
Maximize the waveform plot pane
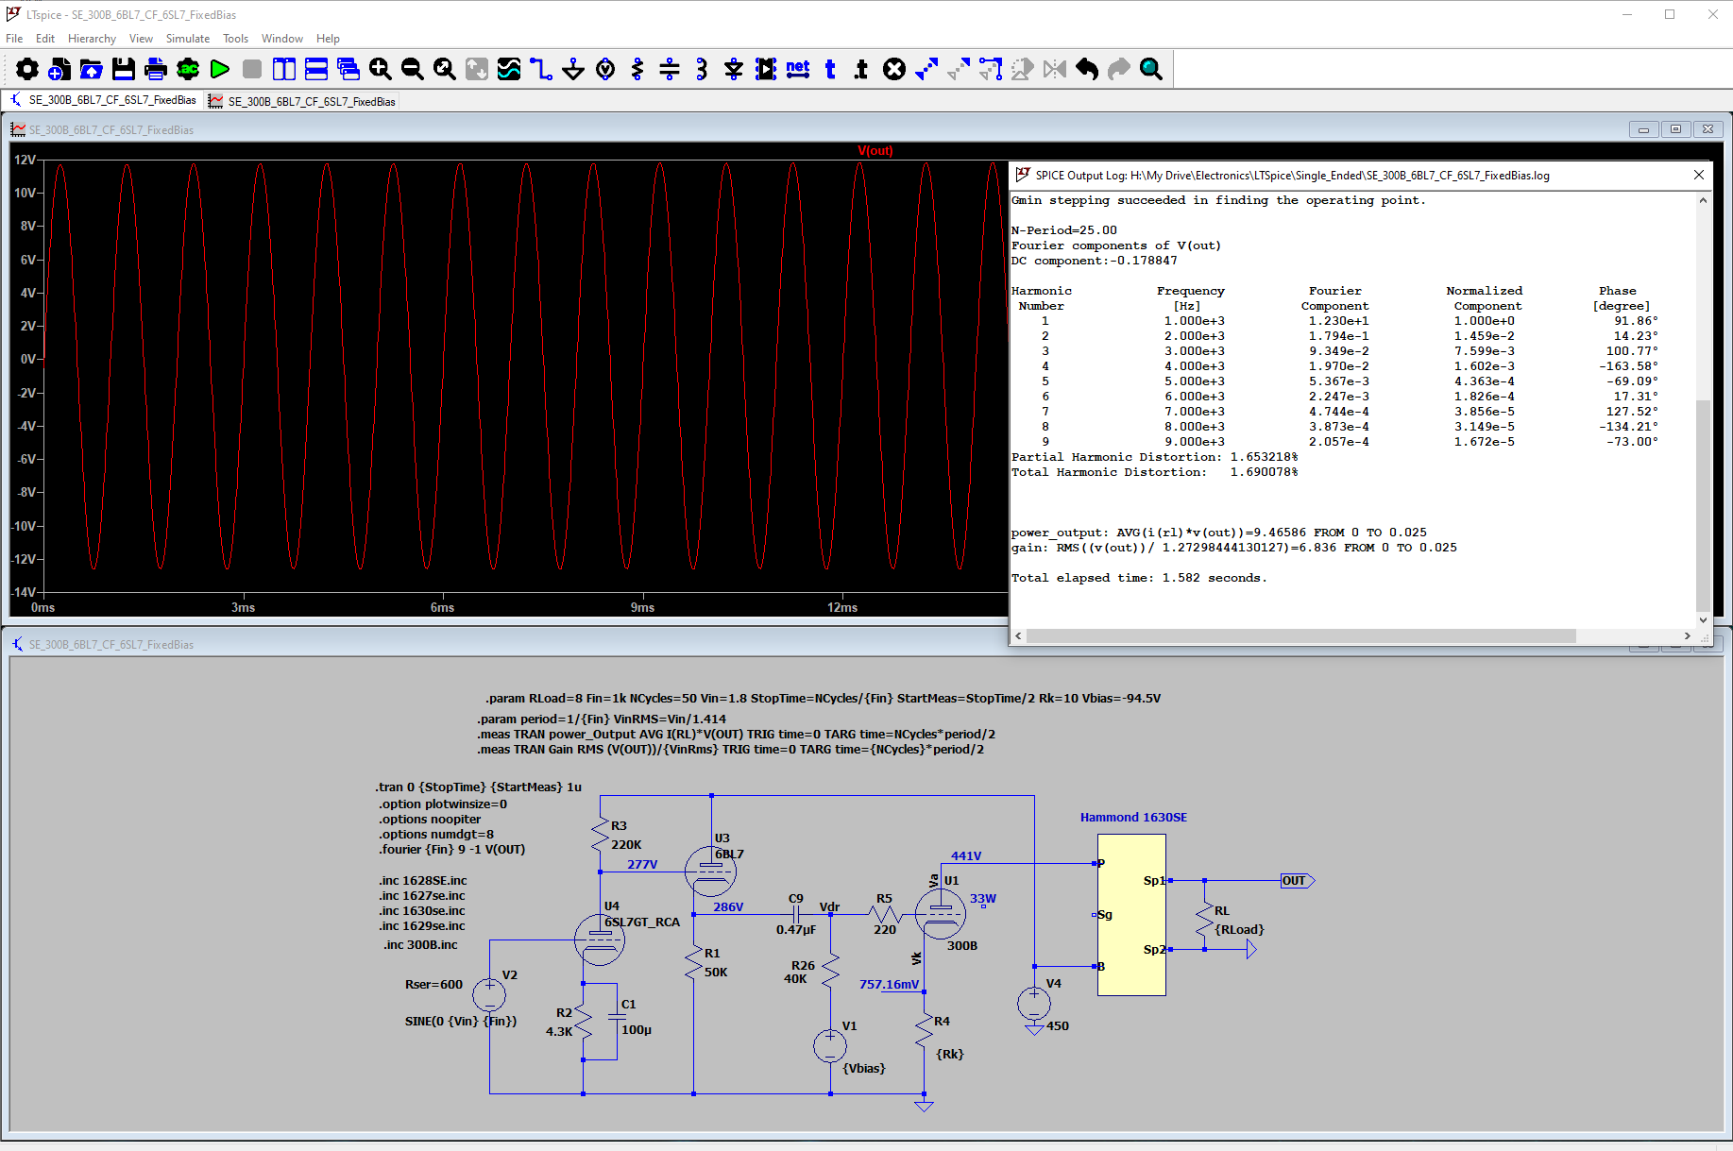tap(1675, 129)
